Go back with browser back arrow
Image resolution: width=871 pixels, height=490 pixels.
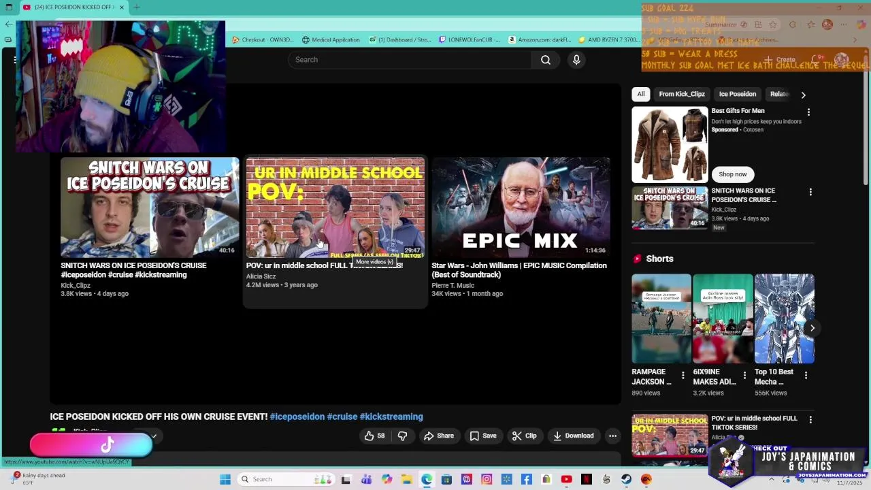[8, 24]
